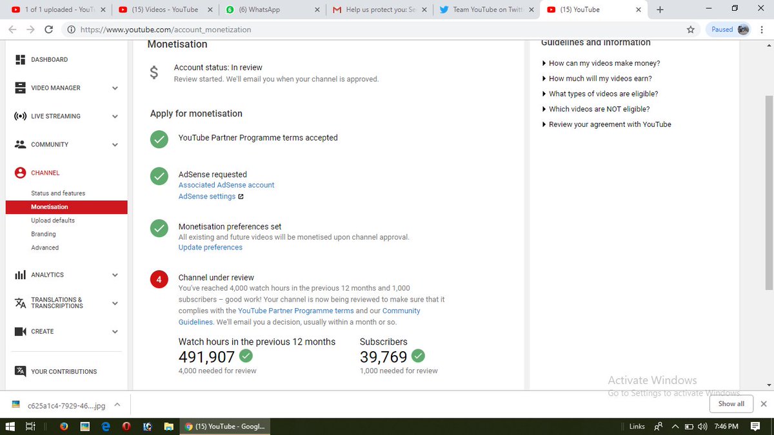Launch Opera from the taskbar
The image size is (774, 435).
click(126, 426)
